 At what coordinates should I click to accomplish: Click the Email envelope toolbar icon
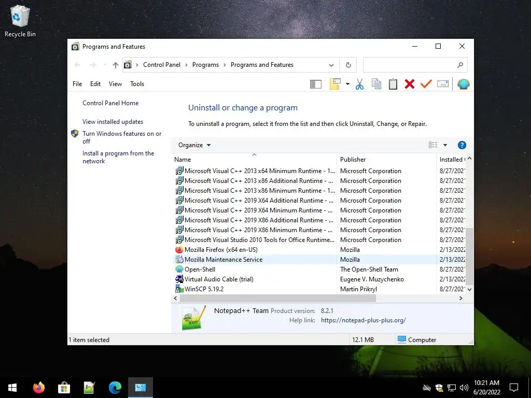(443, 84)
